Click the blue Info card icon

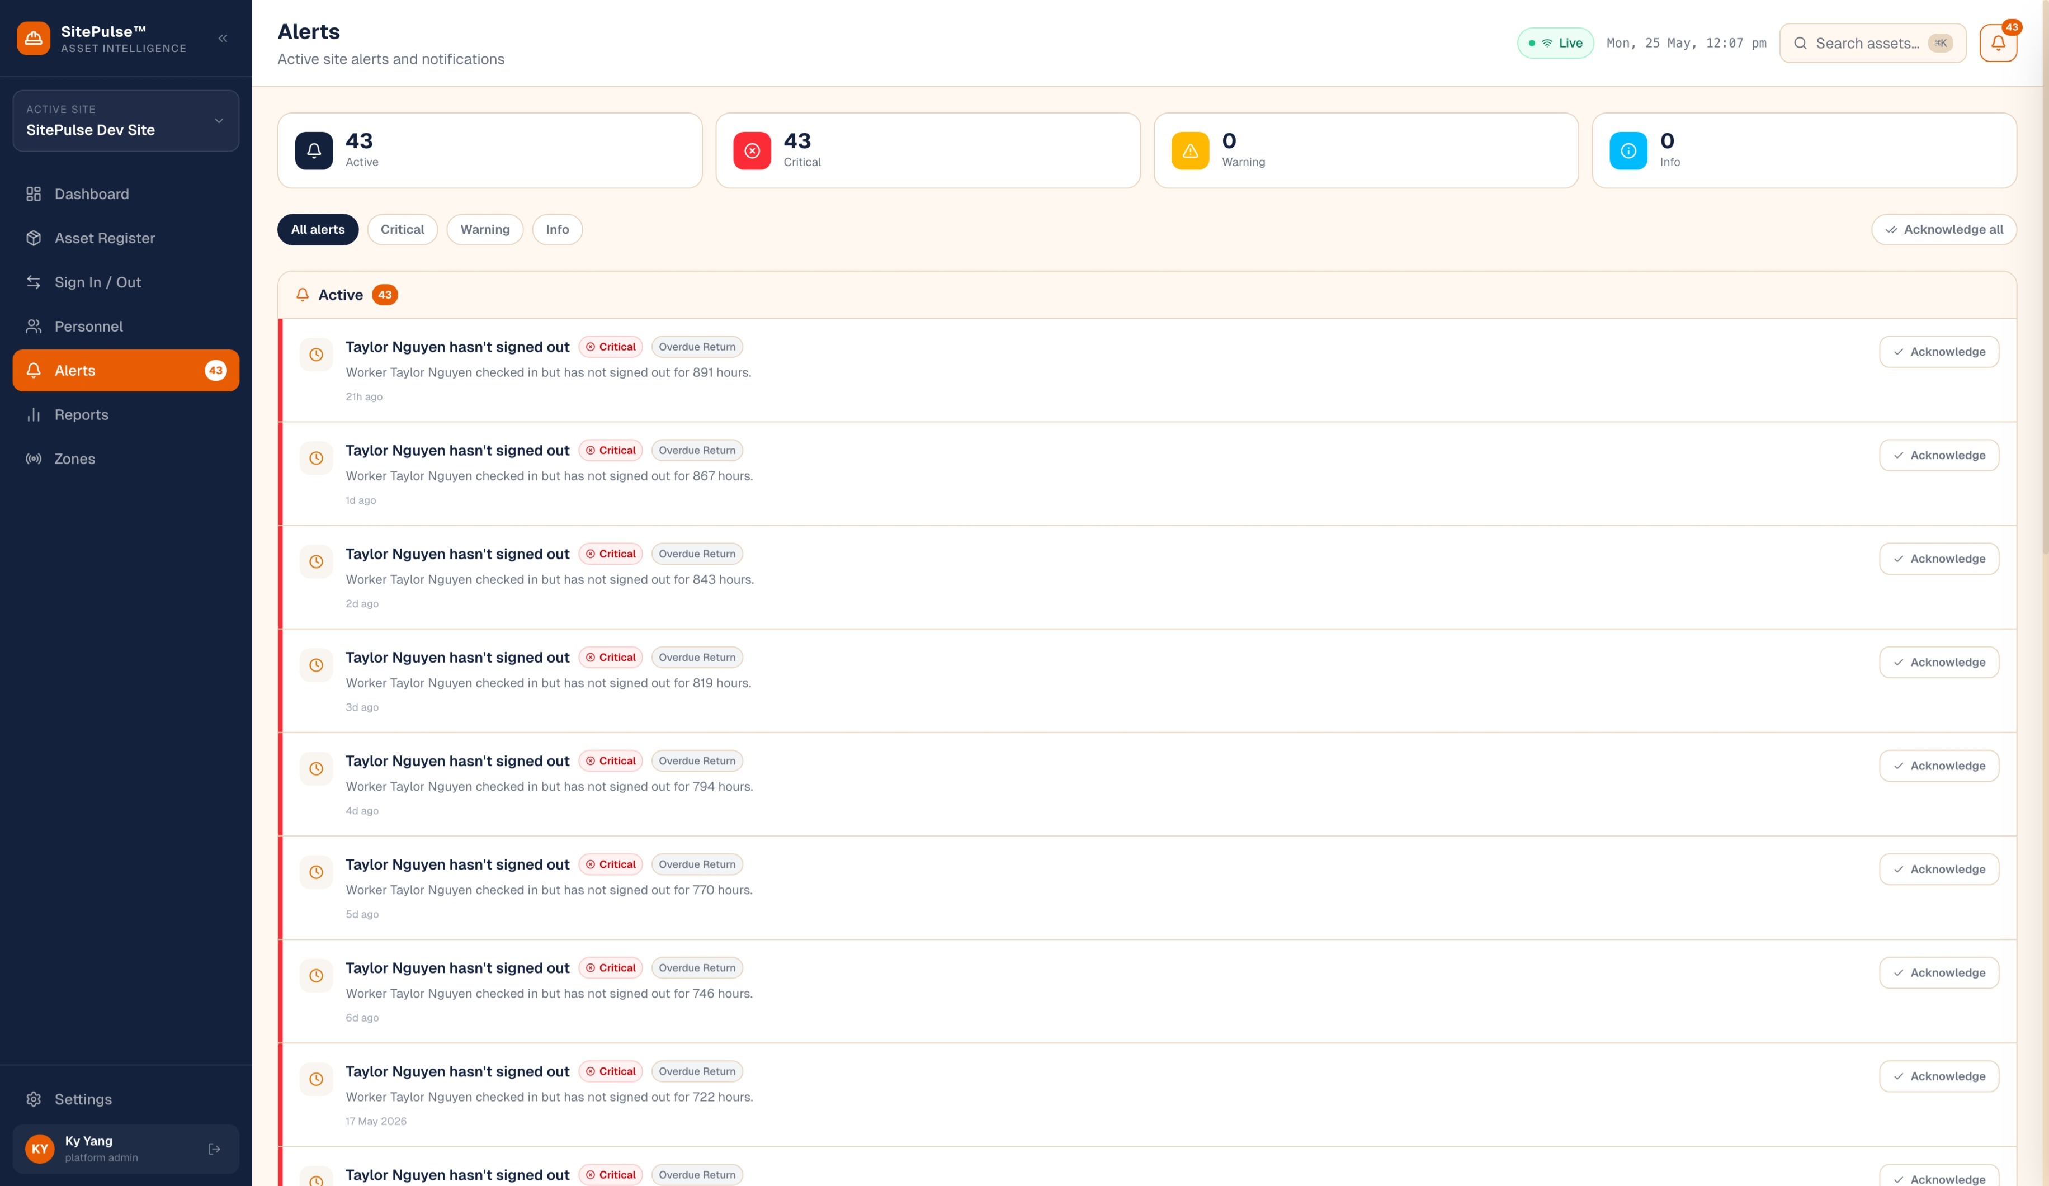[x=1628, y=150]
